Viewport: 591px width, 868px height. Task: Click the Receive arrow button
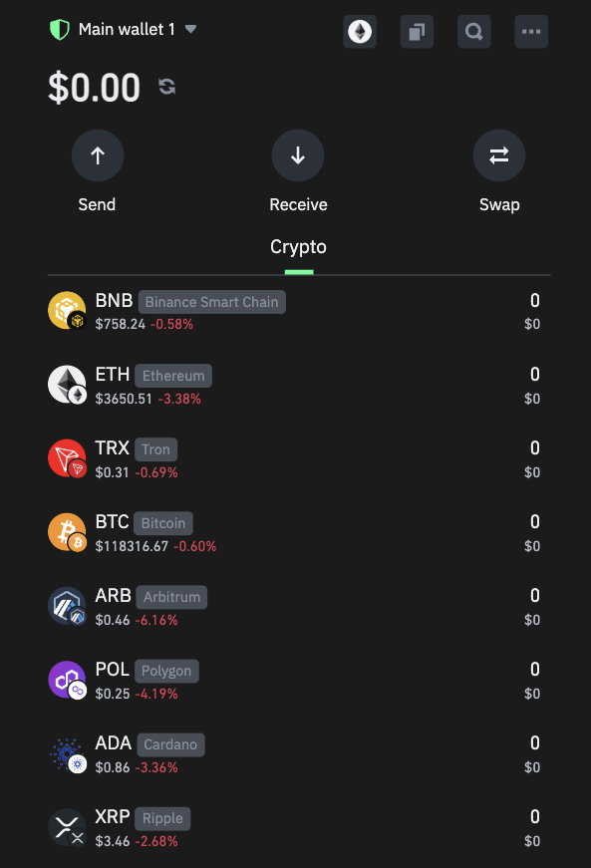click(x=298, y=155)
